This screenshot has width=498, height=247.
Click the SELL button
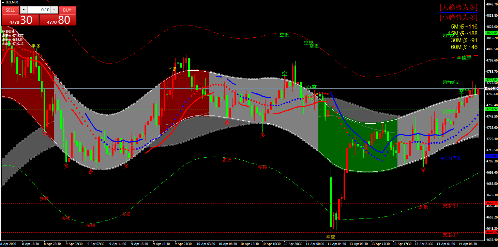pos(10,10)
